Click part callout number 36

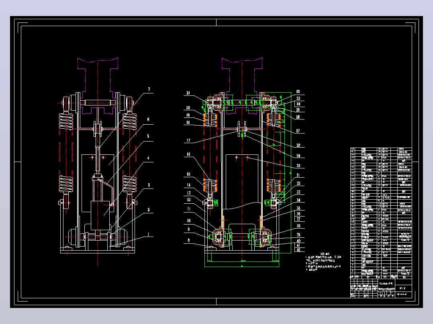(298, 214)
